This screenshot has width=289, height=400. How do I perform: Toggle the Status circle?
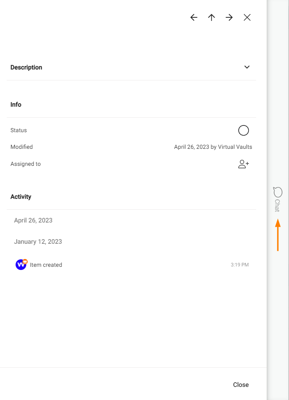pos(244,130)
